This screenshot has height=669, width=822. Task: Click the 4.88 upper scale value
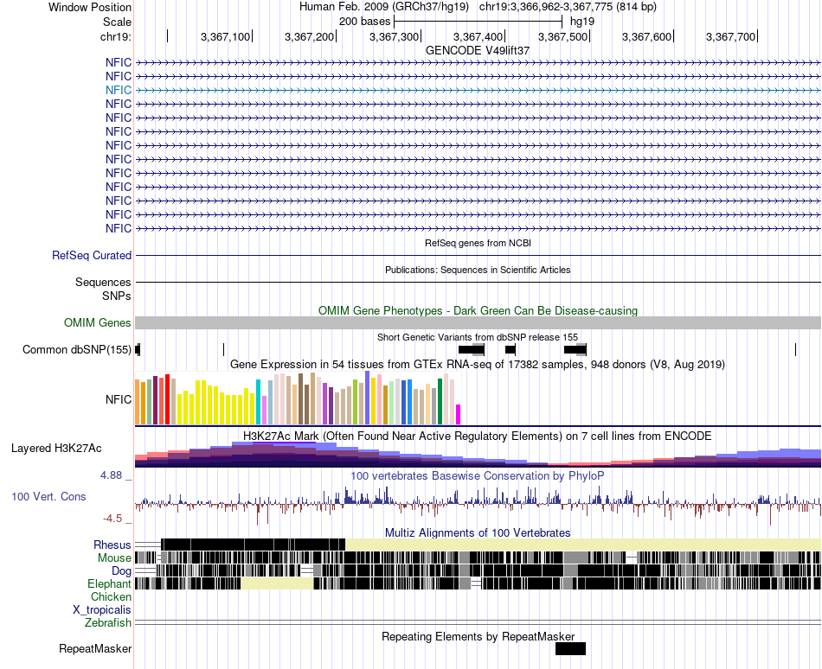pyautogui.click(x=111, y=475)
